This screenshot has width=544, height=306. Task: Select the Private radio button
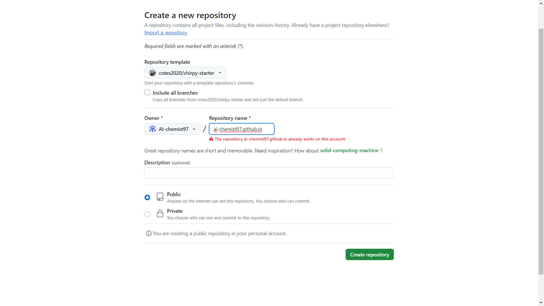tap(147, 214)
